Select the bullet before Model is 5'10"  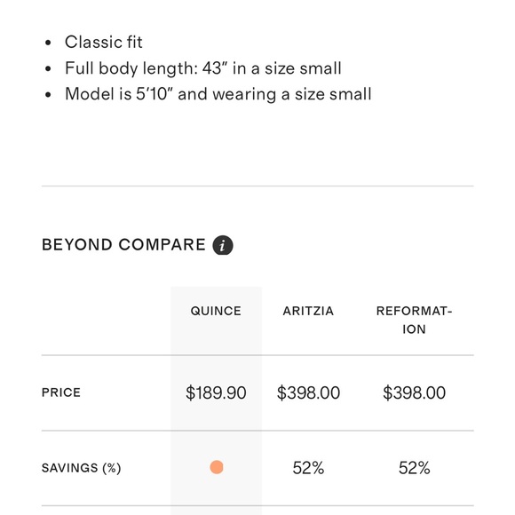point(48,95)
